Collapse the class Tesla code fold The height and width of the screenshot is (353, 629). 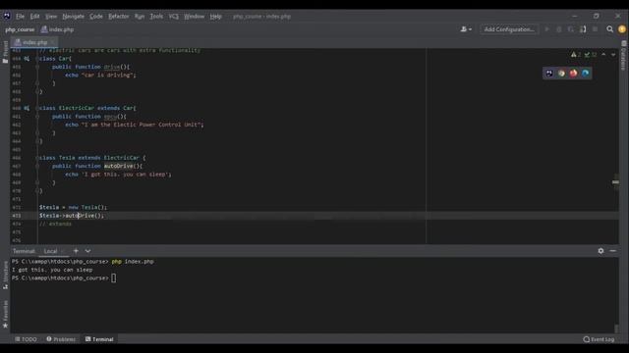[x=37, y=158]
